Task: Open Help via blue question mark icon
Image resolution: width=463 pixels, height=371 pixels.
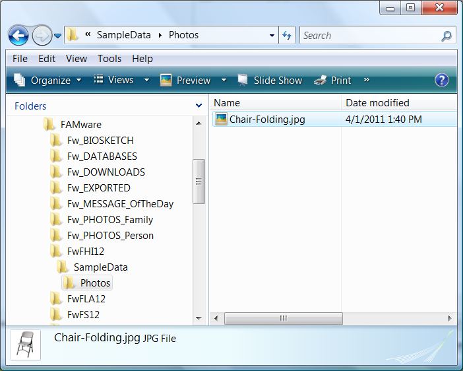Action: pyautogui.click(x=441, y=80)
